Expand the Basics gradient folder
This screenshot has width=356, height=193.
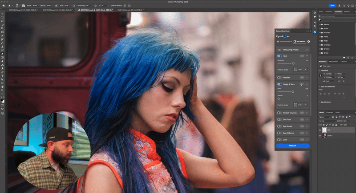[320, 24]
